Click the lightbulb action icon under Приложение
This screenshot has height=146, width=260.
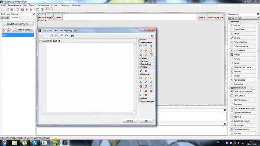[x=141, y=50]
